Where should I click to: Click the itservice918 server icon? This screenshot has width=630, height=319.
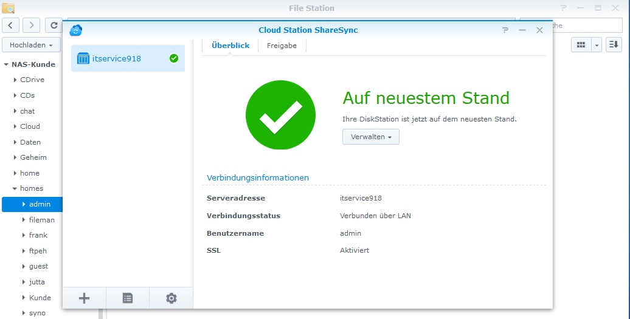(x=83, y=58)
